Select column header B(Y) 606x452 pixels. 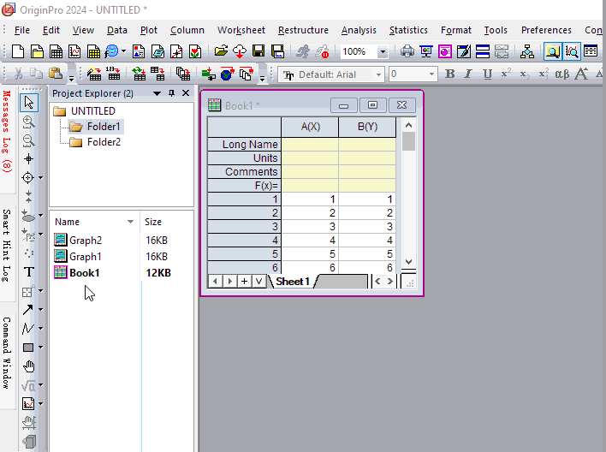pyautogui.click(x=367, y=127)
